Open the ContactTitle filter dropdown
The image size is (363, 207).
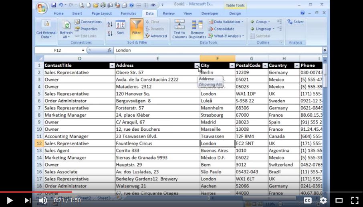112,66
